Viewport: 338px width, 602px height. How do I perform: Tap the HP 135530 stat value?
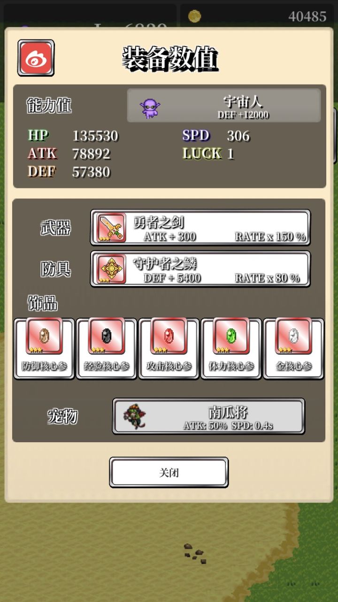pyautogui.click(x=95, y=136)
